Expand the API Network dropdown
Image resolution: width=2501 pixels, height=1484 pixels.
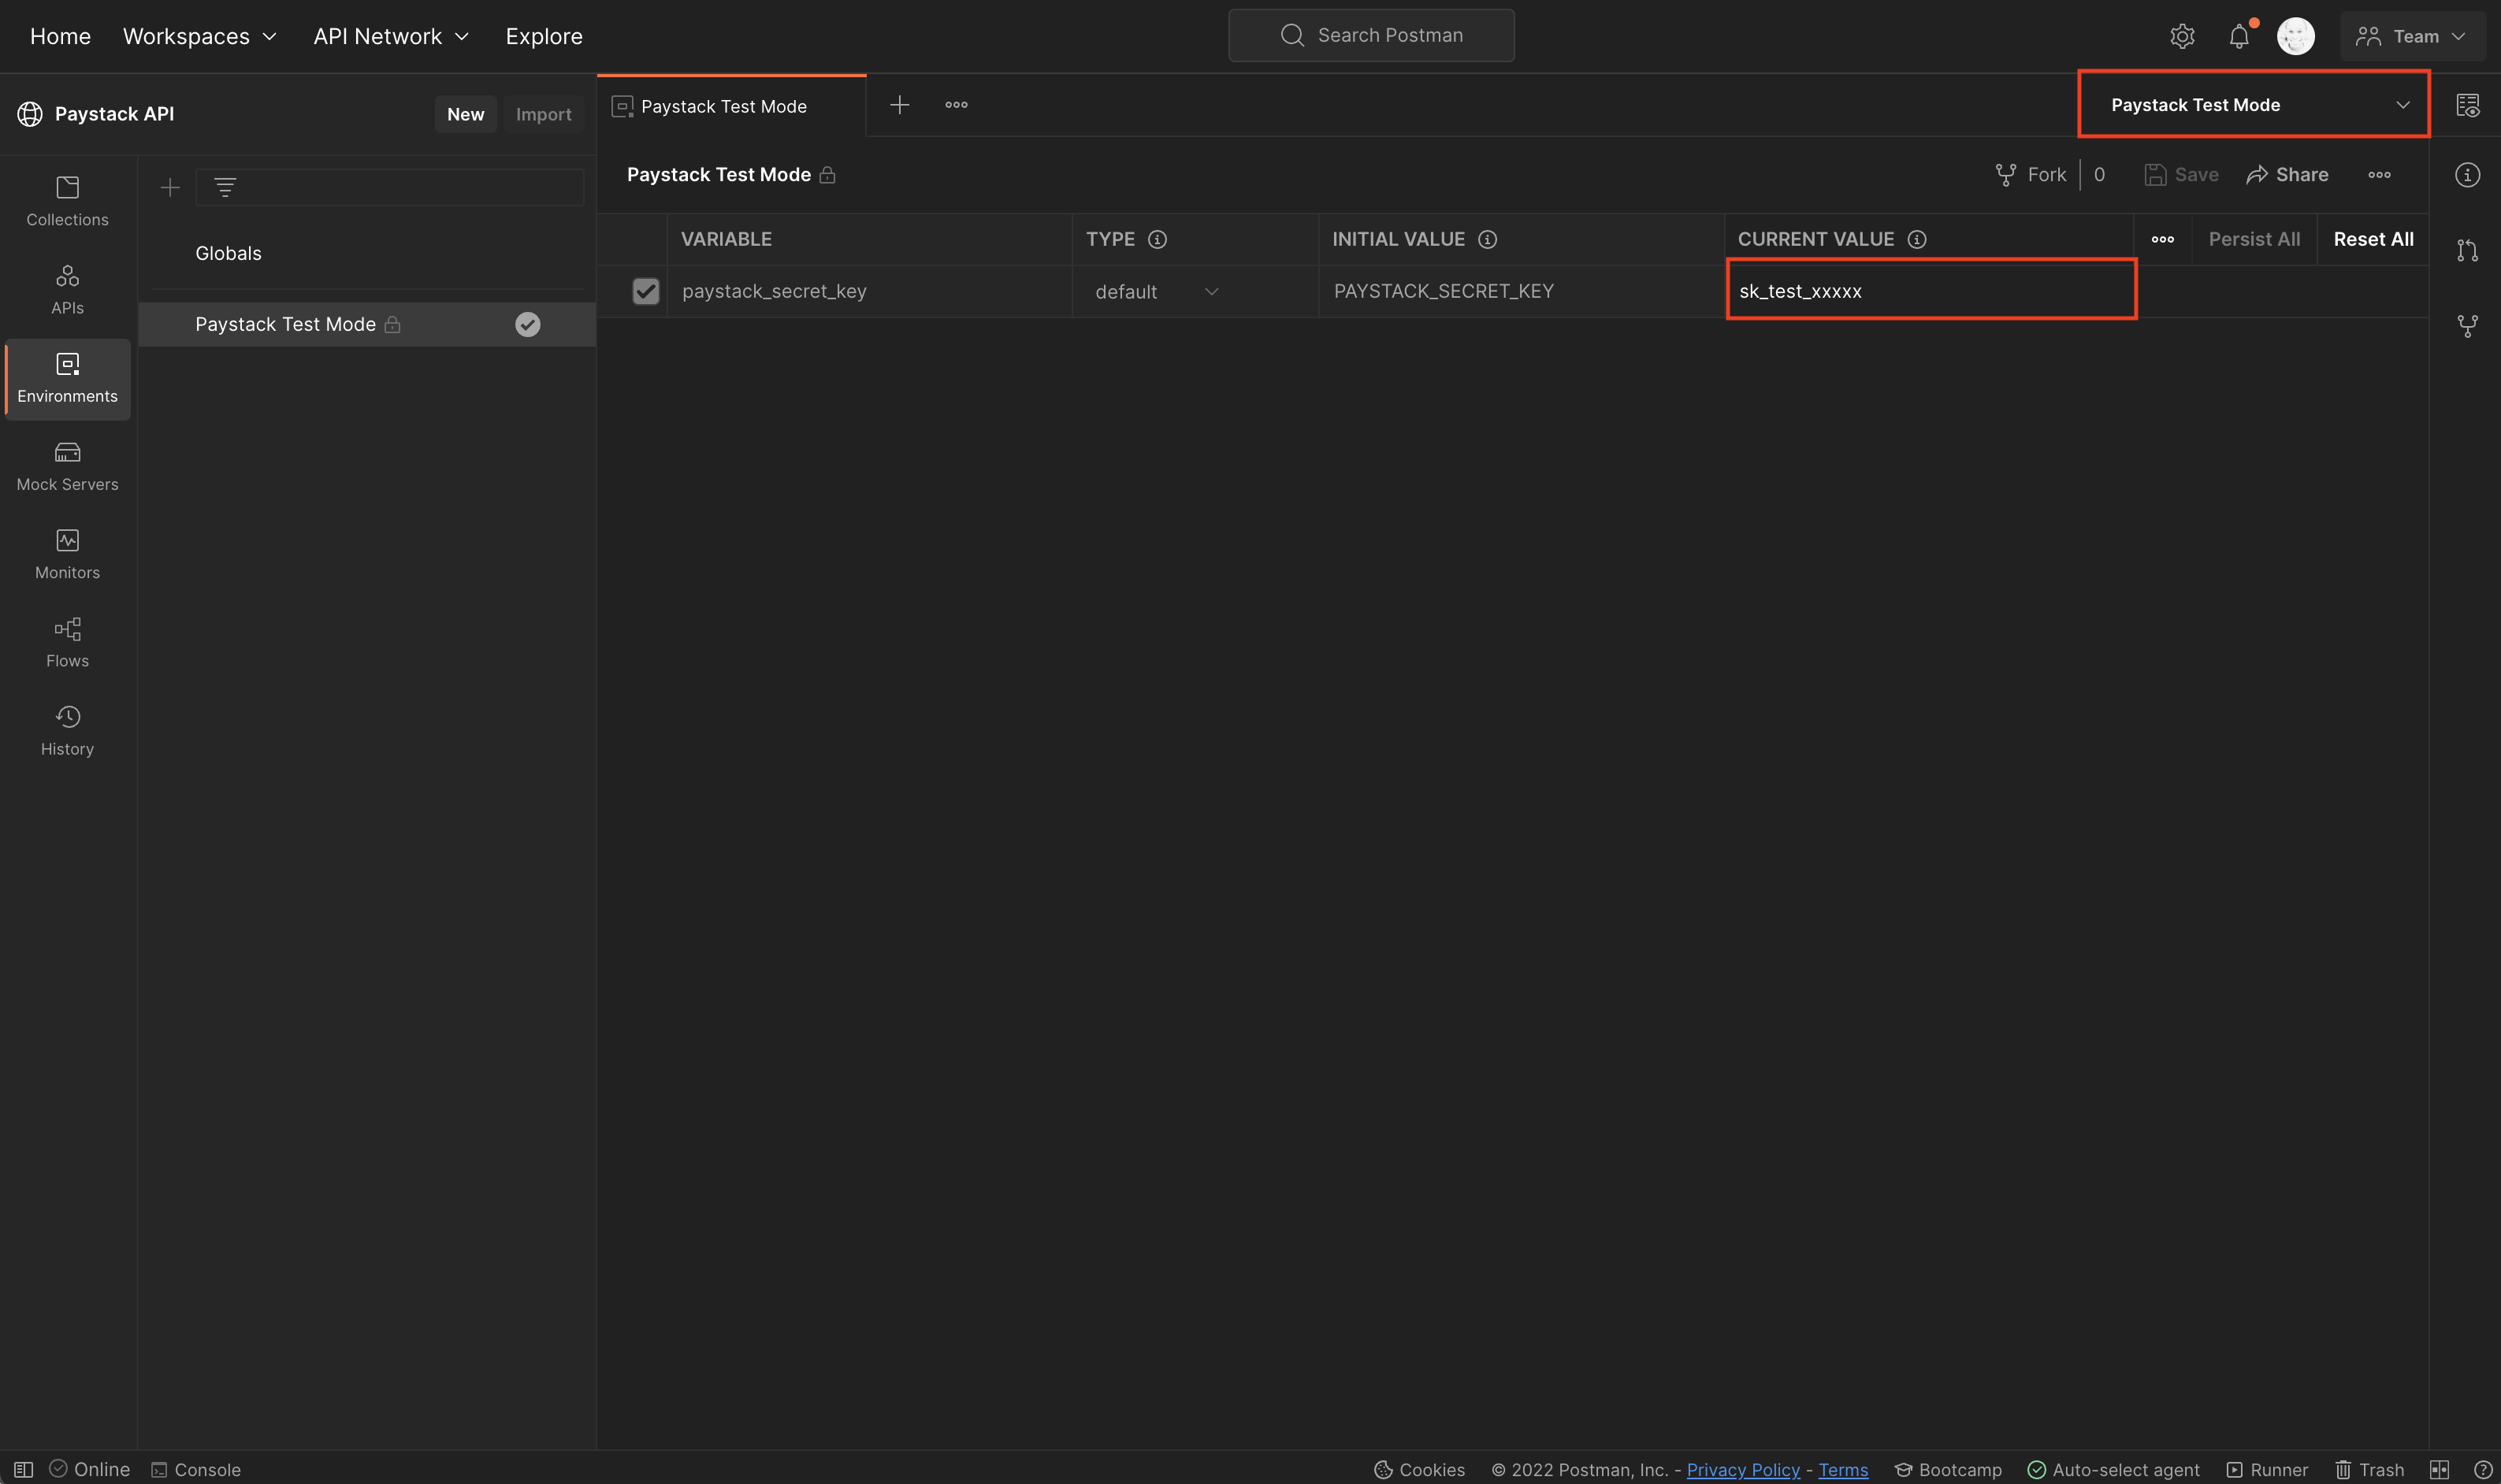(x=391, y=36)
